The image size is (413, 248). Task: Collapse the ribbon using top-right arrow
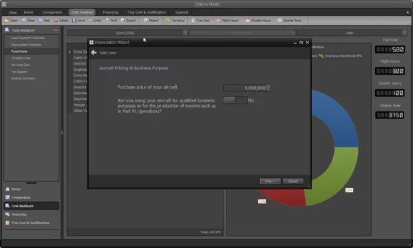(x=407, y=12)
